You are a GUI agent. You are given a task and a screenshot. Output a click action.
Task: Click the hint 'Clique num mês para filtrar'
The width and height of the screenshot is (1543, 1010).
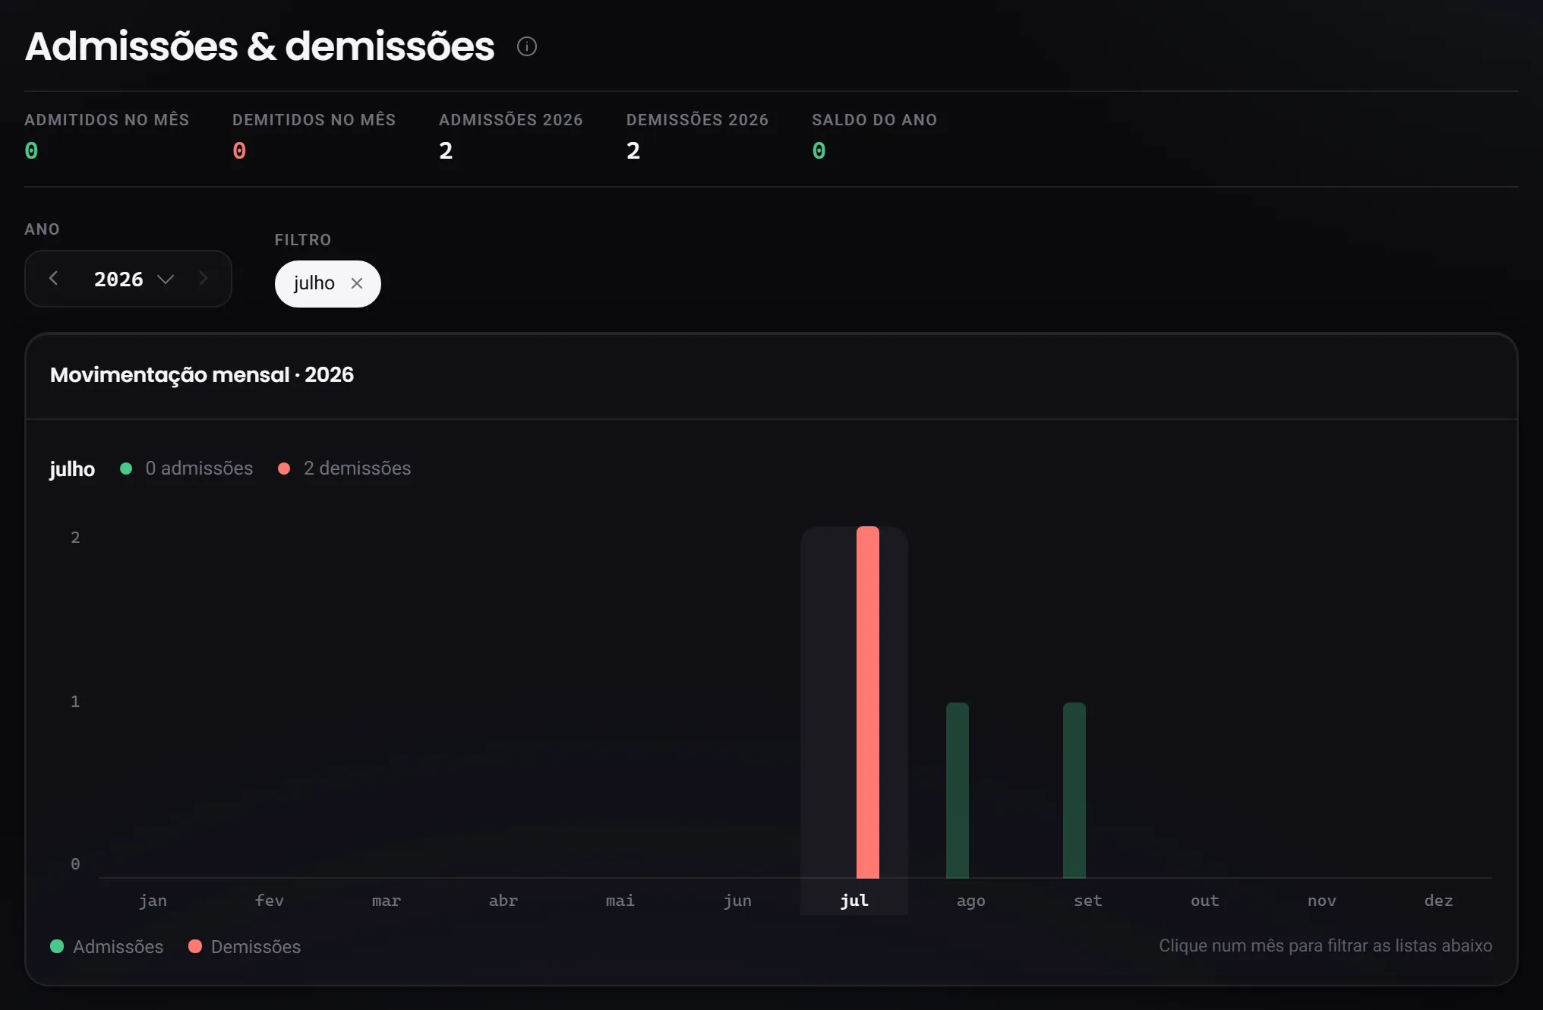(1325, 946)
